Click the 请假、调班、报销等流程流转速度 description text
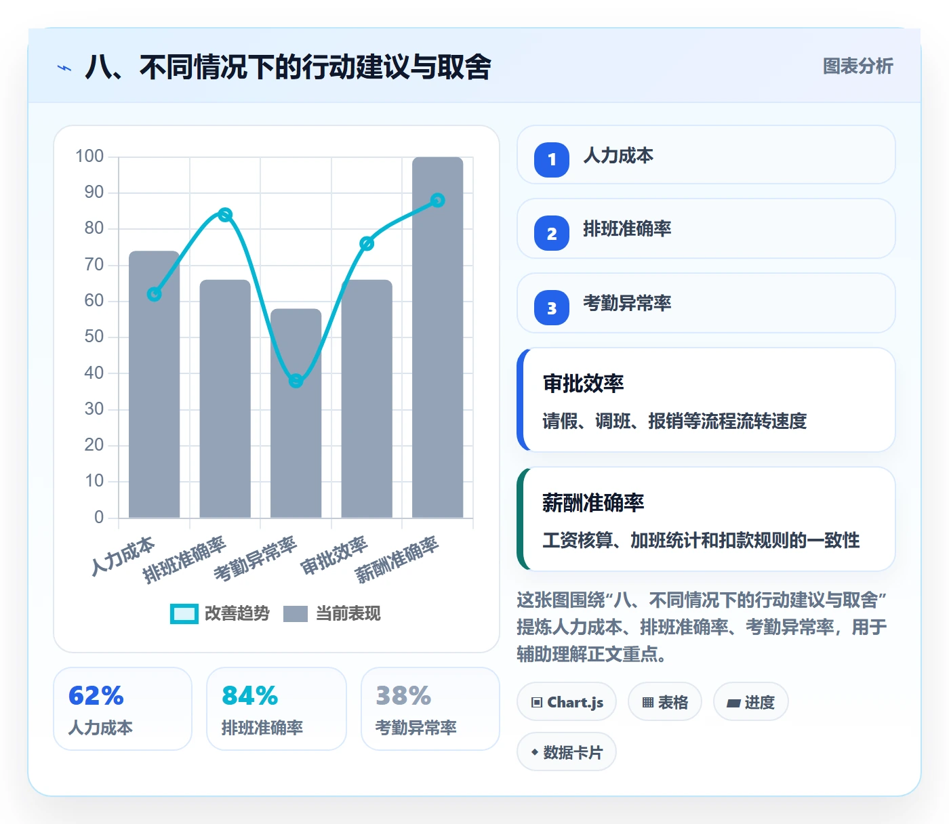 [674, 421]
